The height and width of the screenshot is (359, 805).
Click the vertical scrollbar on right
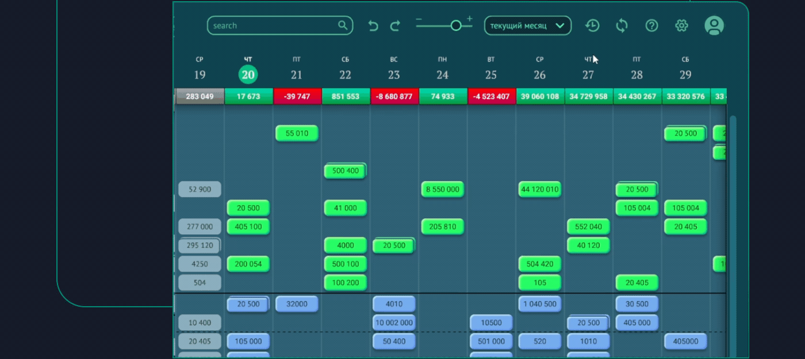[x=733, y=230]
